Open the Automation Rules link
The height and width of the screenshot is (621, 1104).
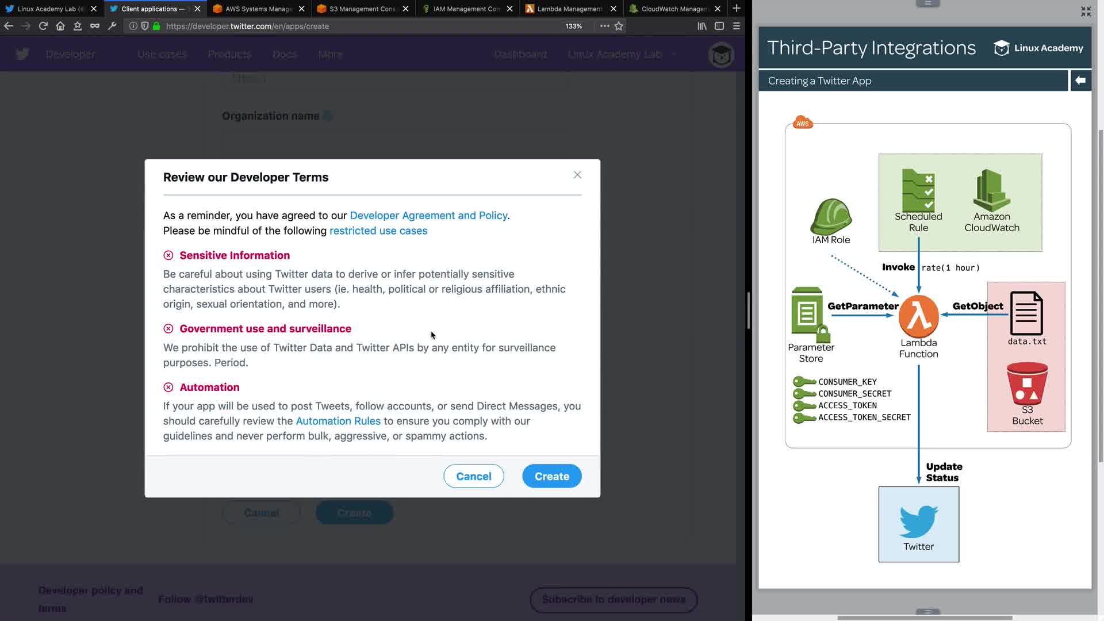tap(338, 421)
